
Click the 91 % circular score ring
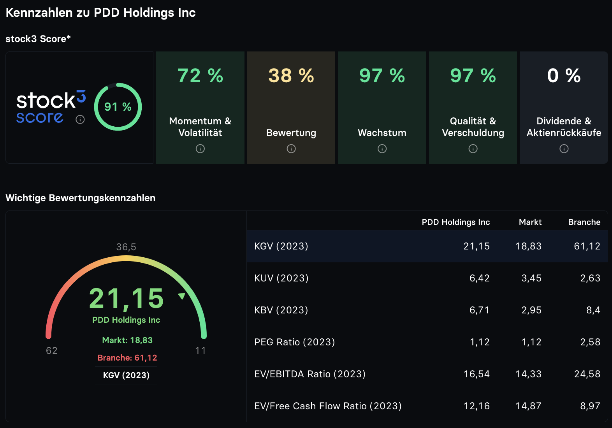point(118,107)
